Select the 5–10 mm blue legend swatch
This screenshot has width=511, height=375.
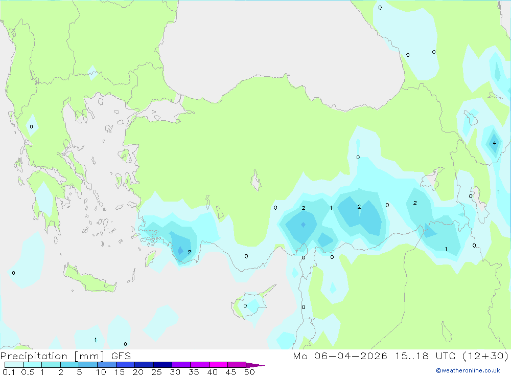pos(88,365)
